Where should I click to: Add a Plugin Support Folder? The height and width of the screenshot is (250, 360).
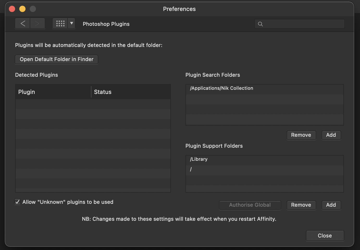(x=331, y=205)
